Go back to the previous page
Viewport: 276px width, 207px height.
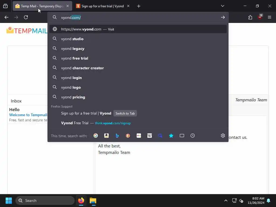coord(6,17)
